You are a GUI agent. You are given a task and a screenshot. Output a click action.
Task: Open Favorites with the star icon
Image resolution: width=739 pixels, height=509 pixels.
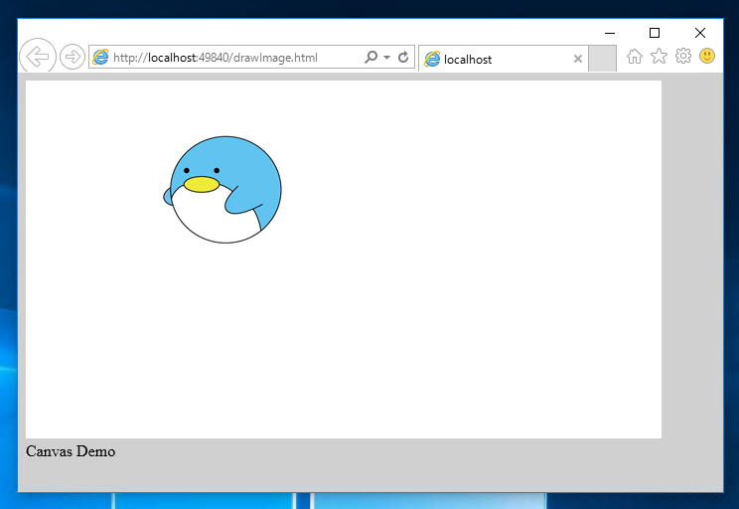pyautogui.click(x=659, y=56)
